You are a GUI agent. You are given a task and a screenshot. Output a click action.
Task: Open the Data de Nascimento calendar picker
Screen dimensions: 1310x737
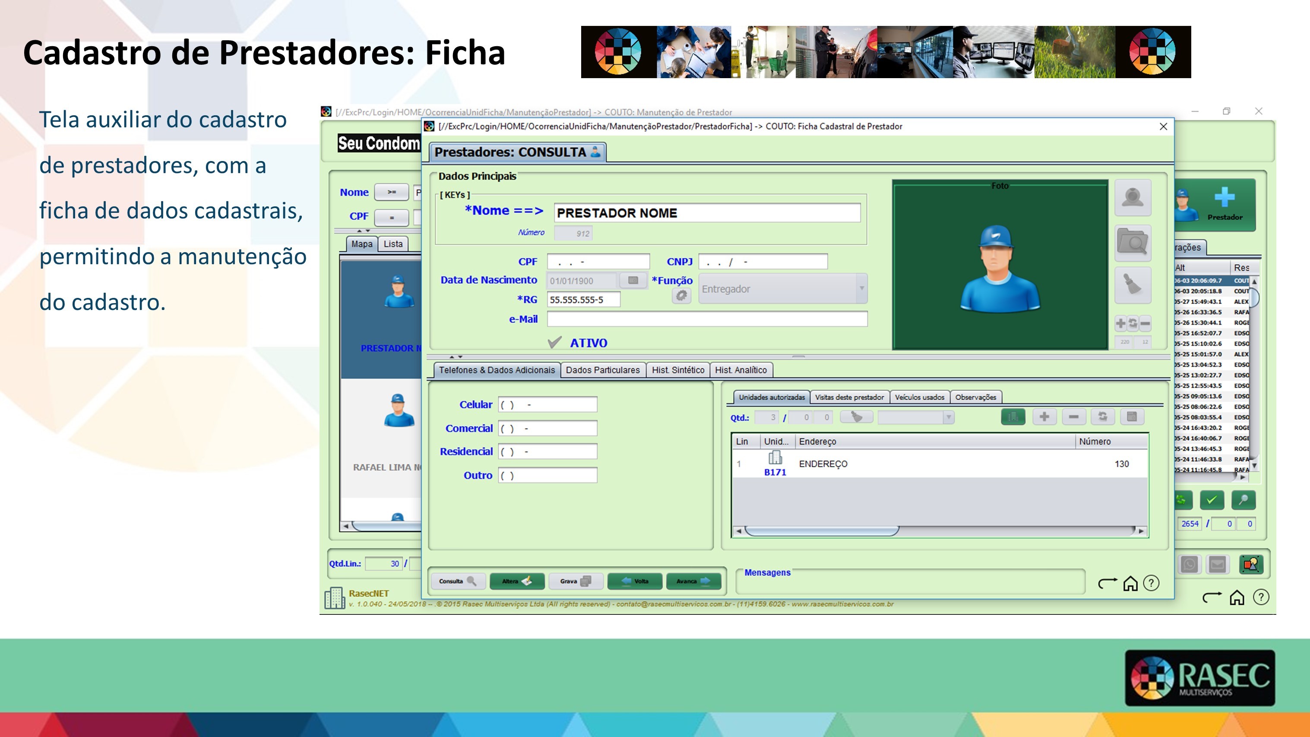click(633, 280)
